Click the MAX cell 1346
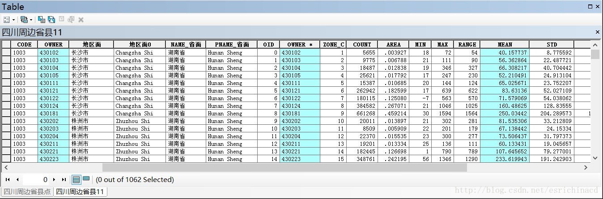Image resolution: width=603 pixels, height=199 pixels. pos(442,159)
